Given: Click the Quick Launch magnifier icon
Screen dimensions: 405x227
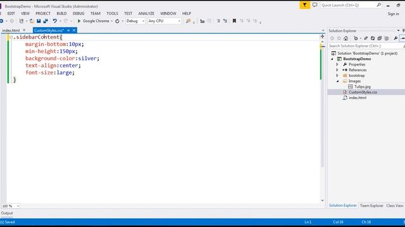Looking at the screenshot, I should [378, 5].
